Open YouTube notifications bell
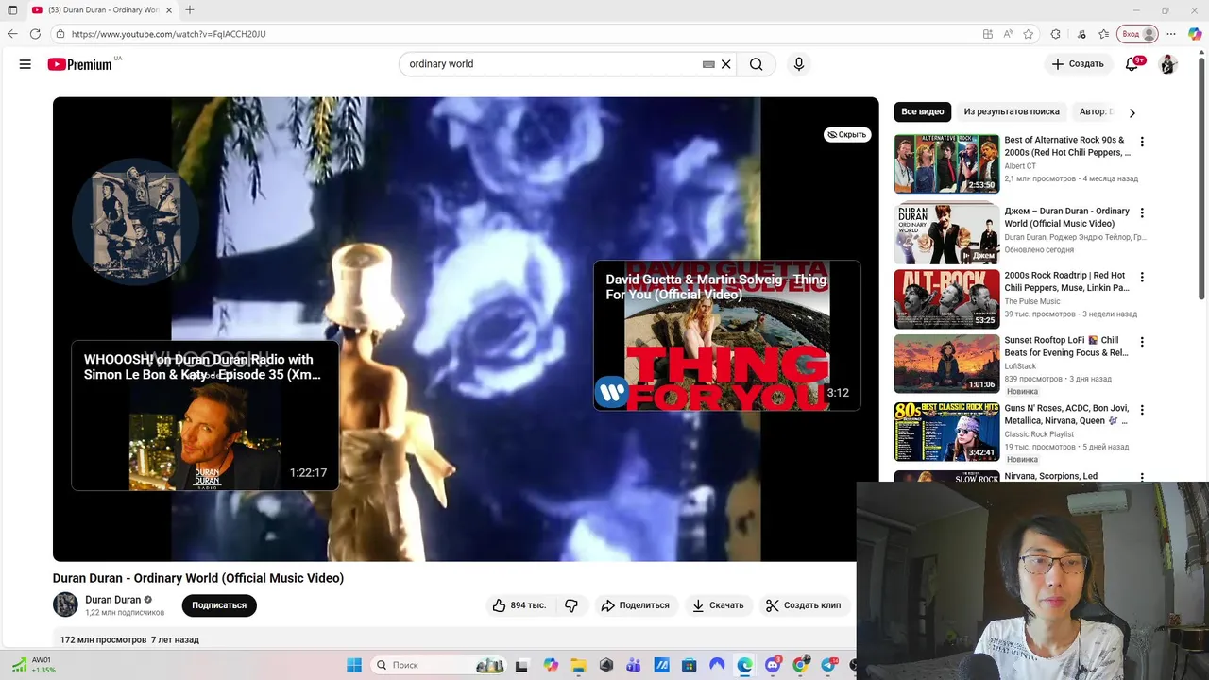The width and height of the screenshot is (1209, 680). click(1132, 64)
